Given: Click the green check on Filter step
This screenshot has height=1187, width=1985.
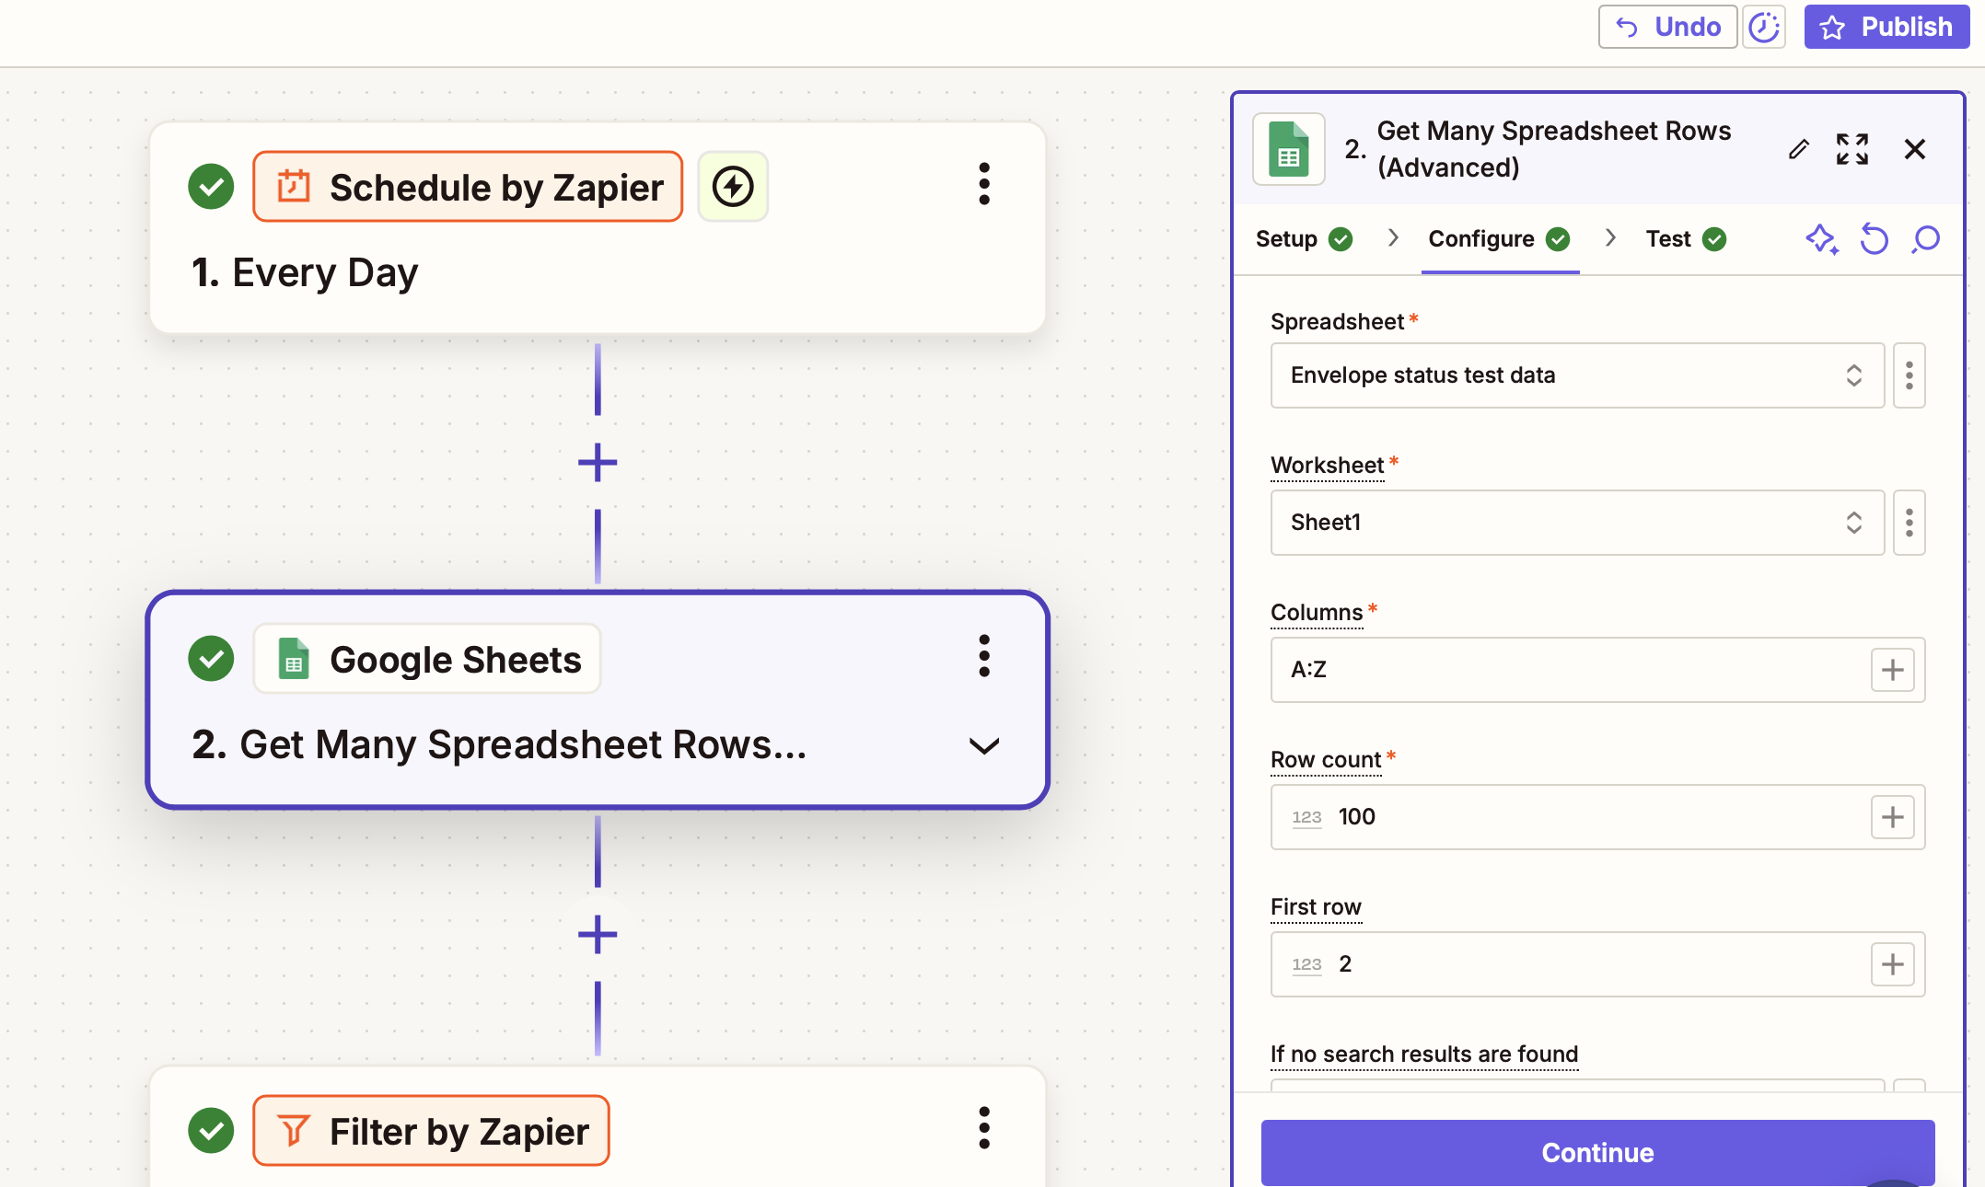Looking at the screenshot, I should tap(211, 1131).
